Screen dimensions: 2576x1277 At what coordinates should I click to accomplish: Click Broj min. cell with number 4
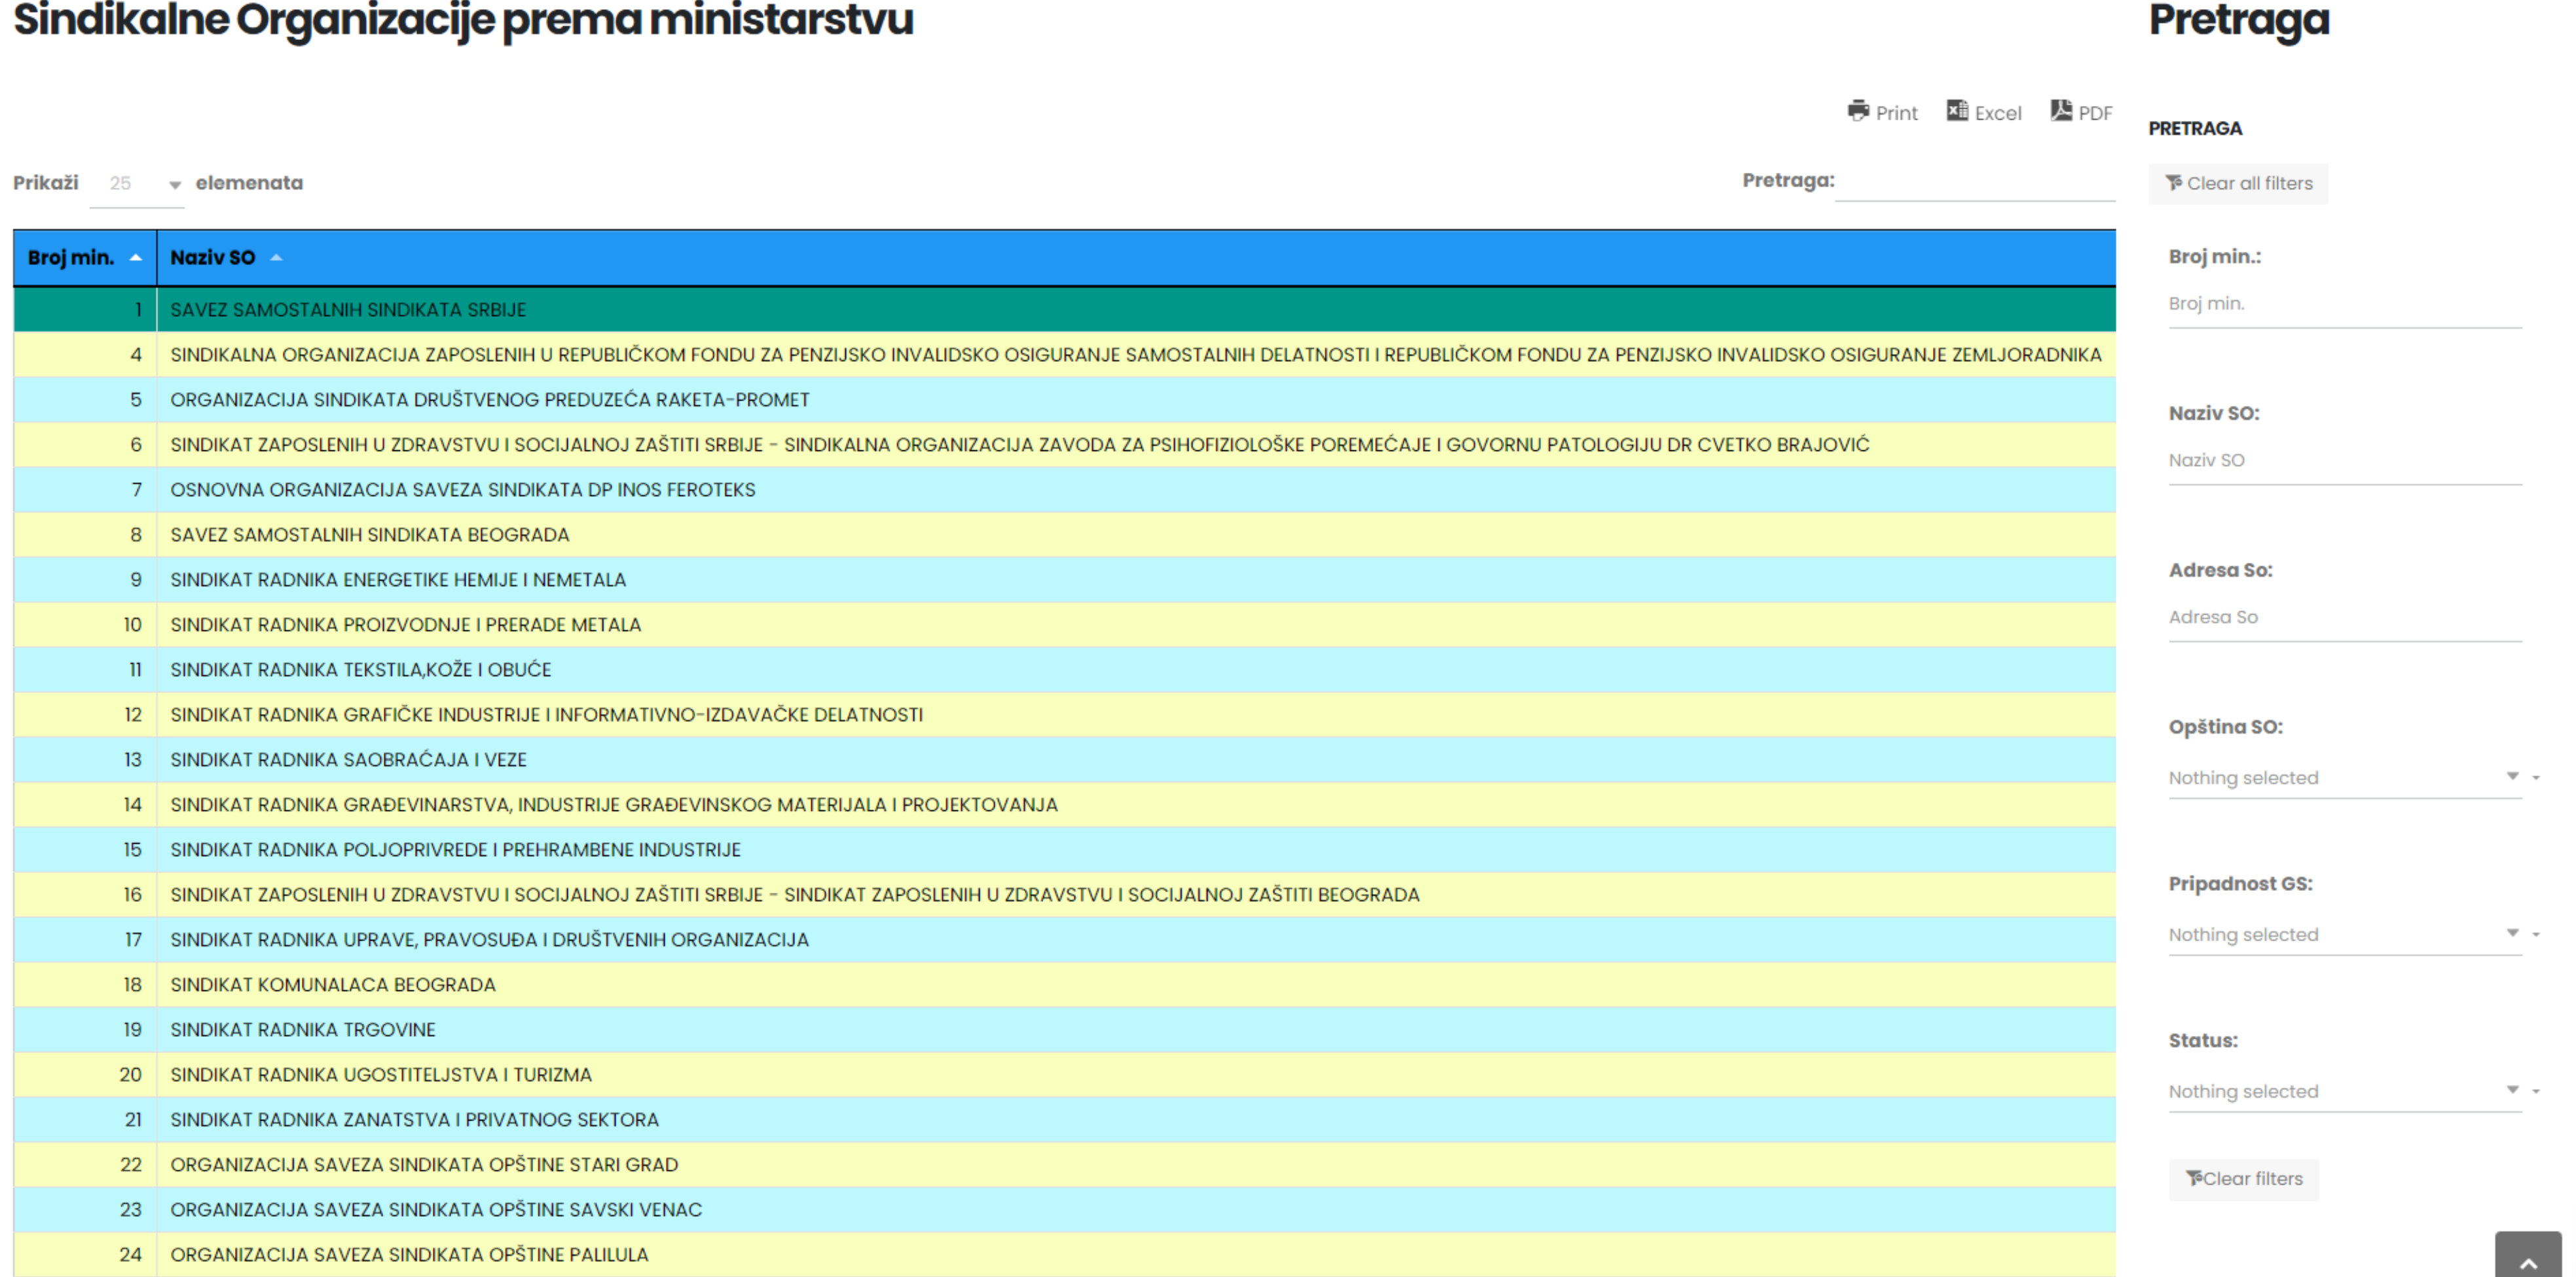[x=85, y=355]
